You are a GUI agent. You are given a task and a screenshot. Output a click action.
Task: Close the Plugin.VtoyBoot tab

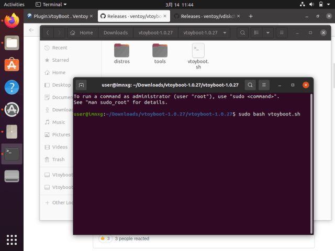pyautogui.click(x=91, y=16)
